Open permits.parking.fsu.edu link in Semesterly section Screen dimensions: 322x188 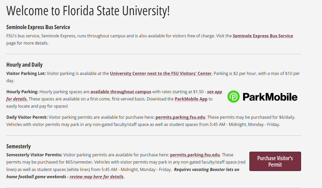click(195, 155)
